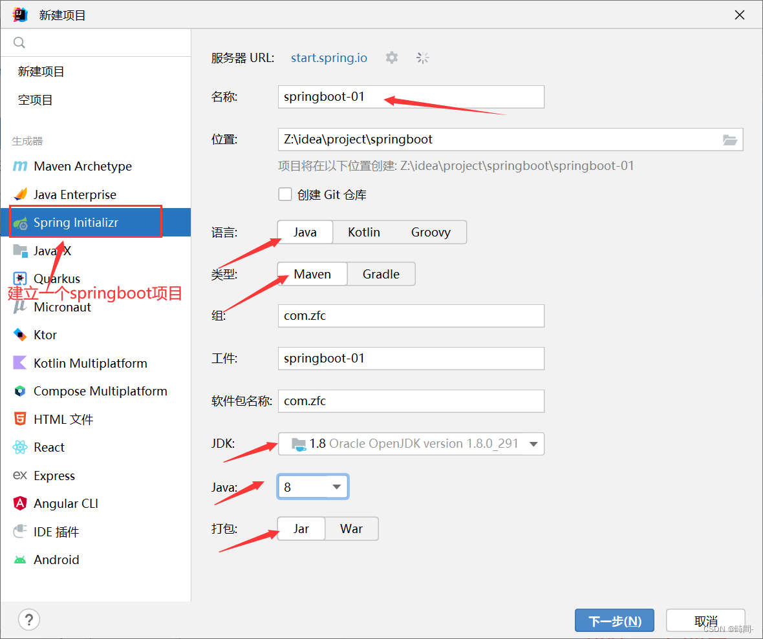Click the 取消 cancel button
The height and width of the screenshot is (639, 763).
pyautogui.click(x=705, y=620)
